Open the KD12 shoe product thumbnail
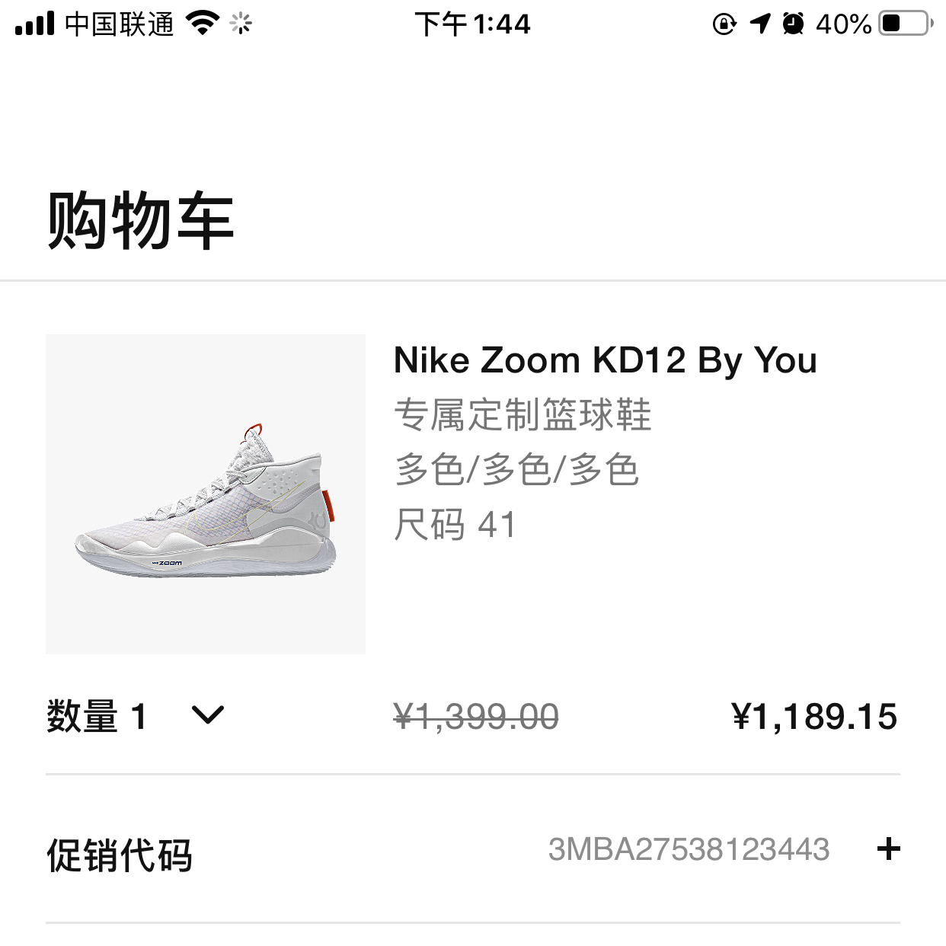946x946 pixels. coord(206,494)
